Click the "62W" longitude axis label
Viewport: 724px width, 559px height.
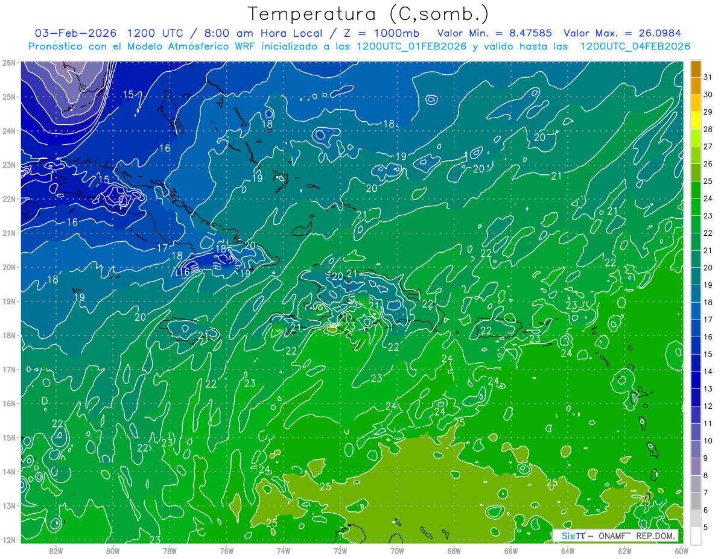pyautogui.click(x=624, y=551)
